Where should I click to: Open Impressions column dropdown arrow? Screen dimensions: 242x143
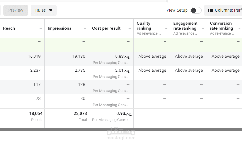[x=85, y=28]
